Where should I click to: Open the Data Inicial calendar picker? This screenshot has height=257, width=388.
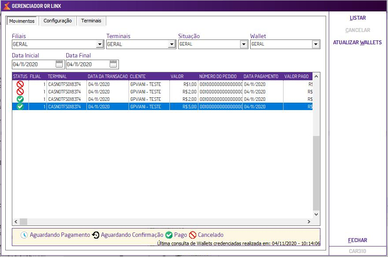59,64
